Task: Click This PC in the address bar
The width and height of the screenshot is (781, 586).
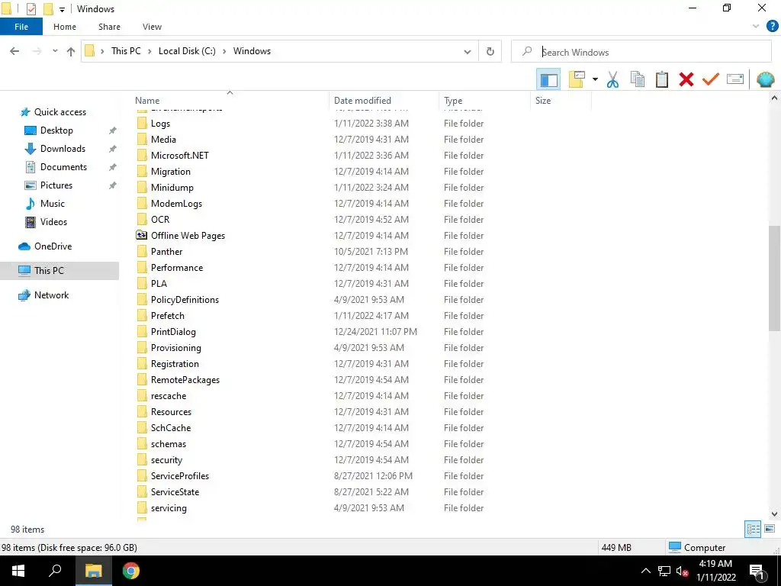Action: 126,51
